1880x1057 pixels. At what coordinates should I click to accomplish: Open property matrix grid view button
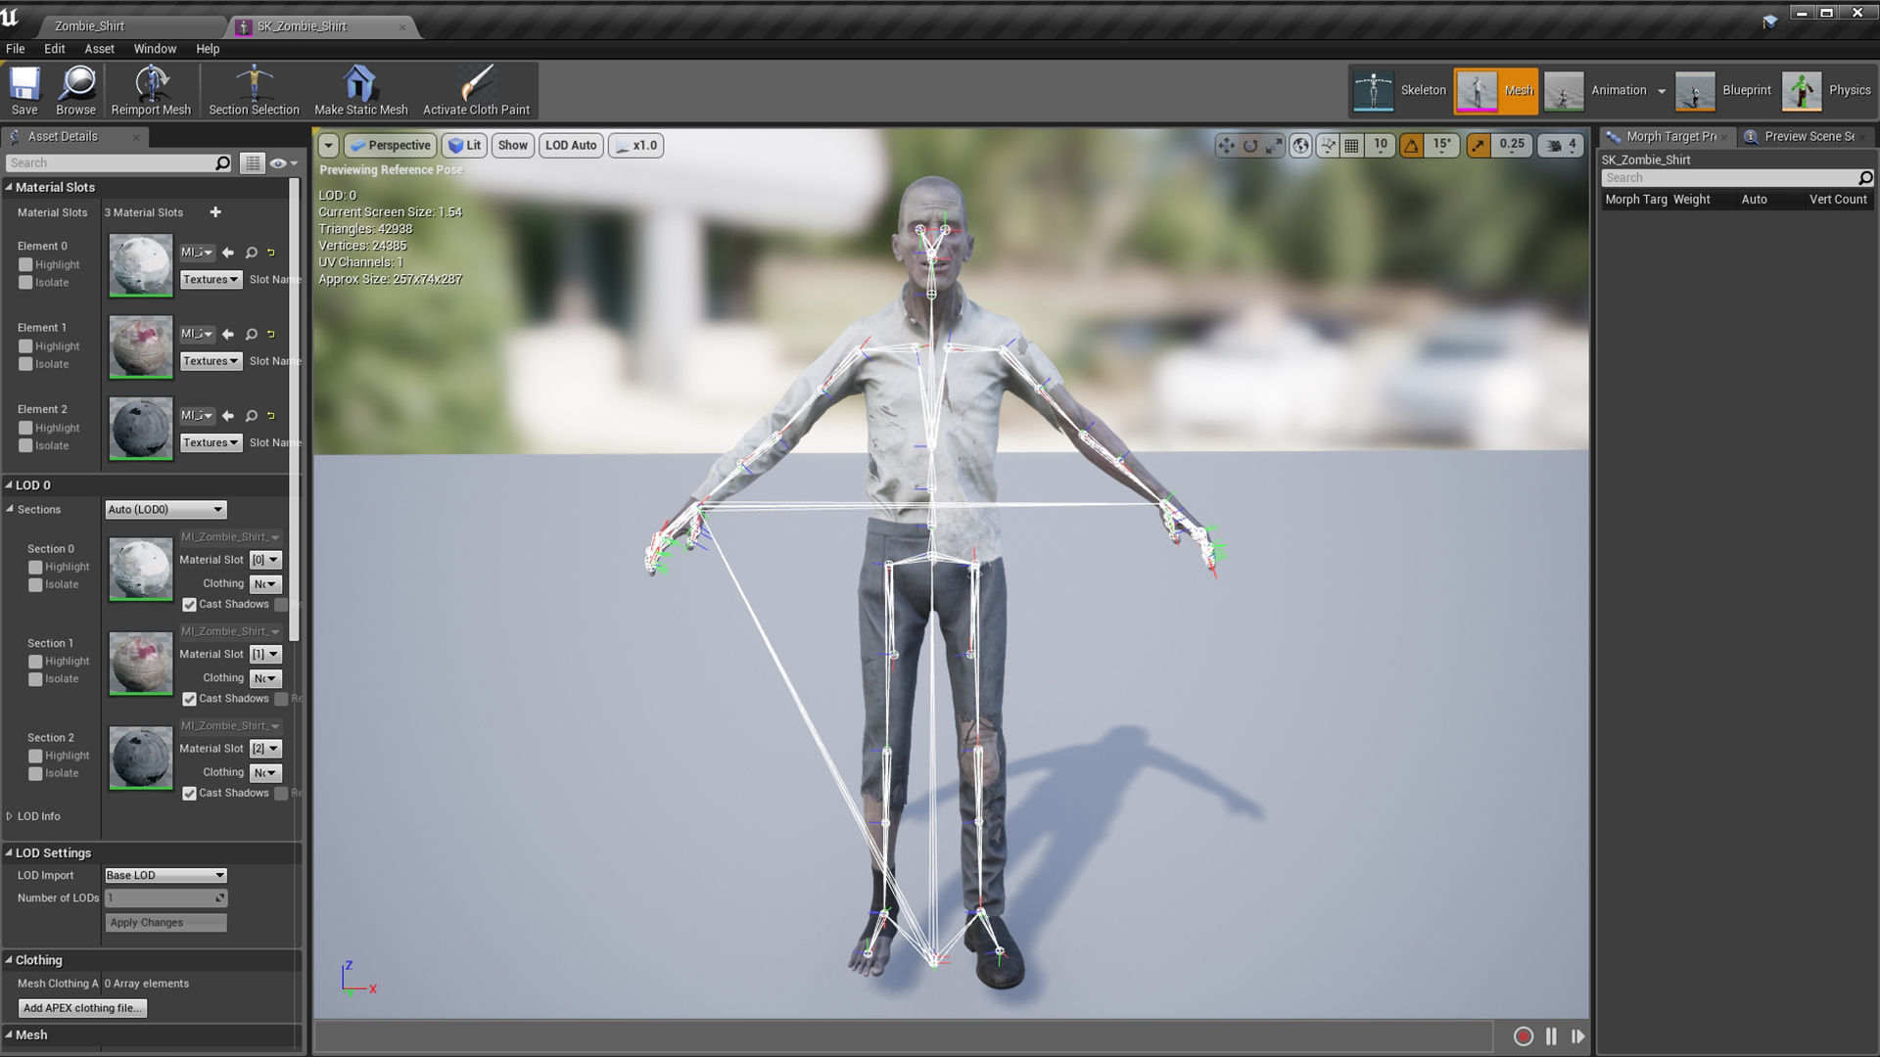253,163
